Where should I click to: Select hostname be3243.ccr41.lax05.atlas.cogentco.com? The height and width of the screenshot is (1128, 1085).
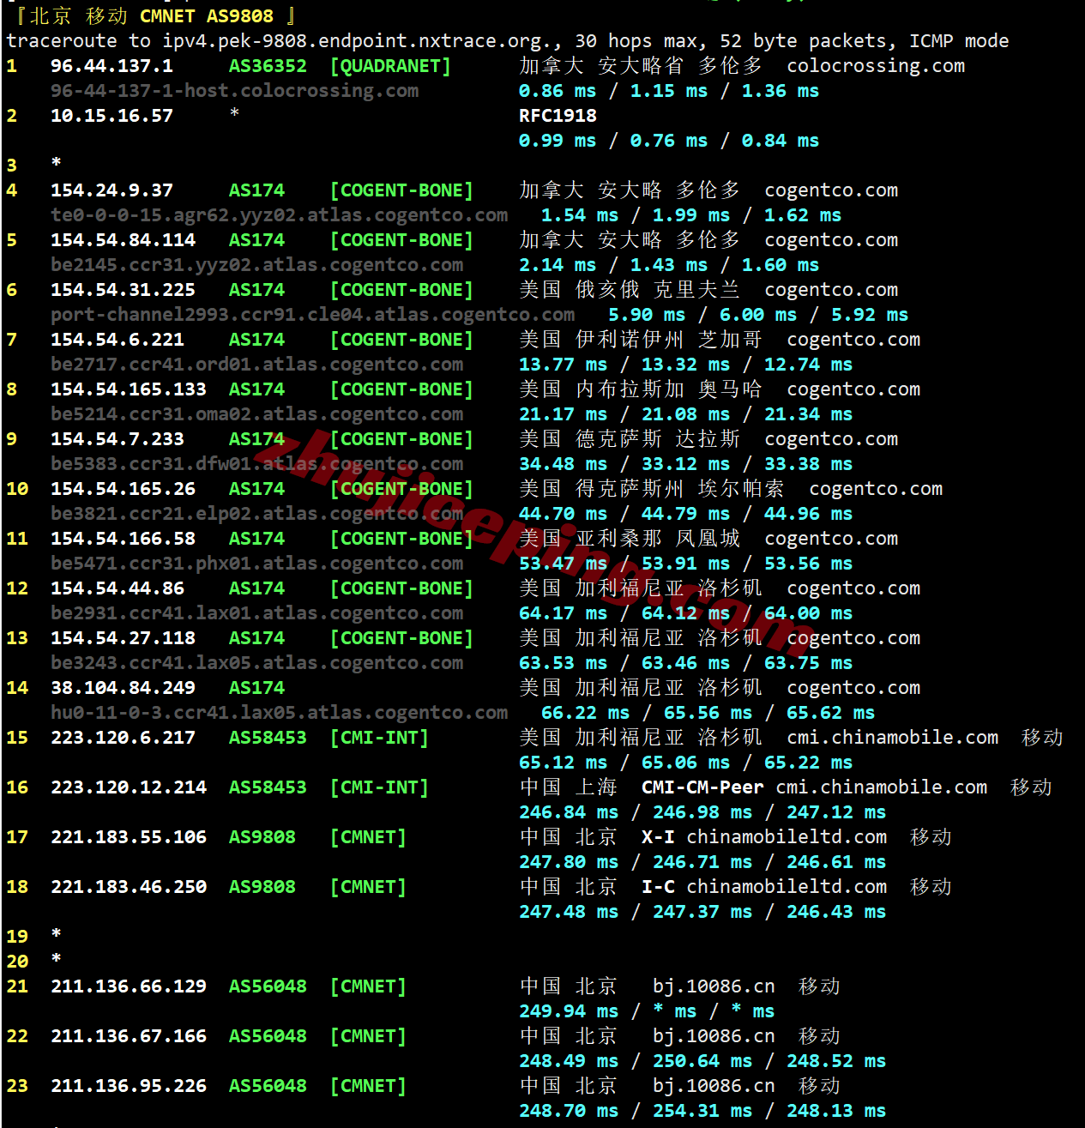point(256,663)
